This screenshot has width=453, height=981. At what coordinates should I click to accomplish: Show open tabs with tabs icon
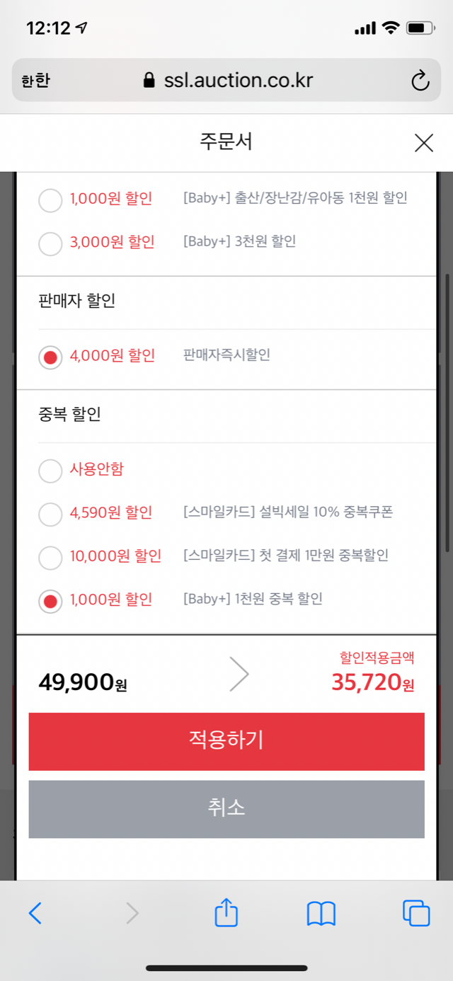pyautogui.click(x=416, y=914)
